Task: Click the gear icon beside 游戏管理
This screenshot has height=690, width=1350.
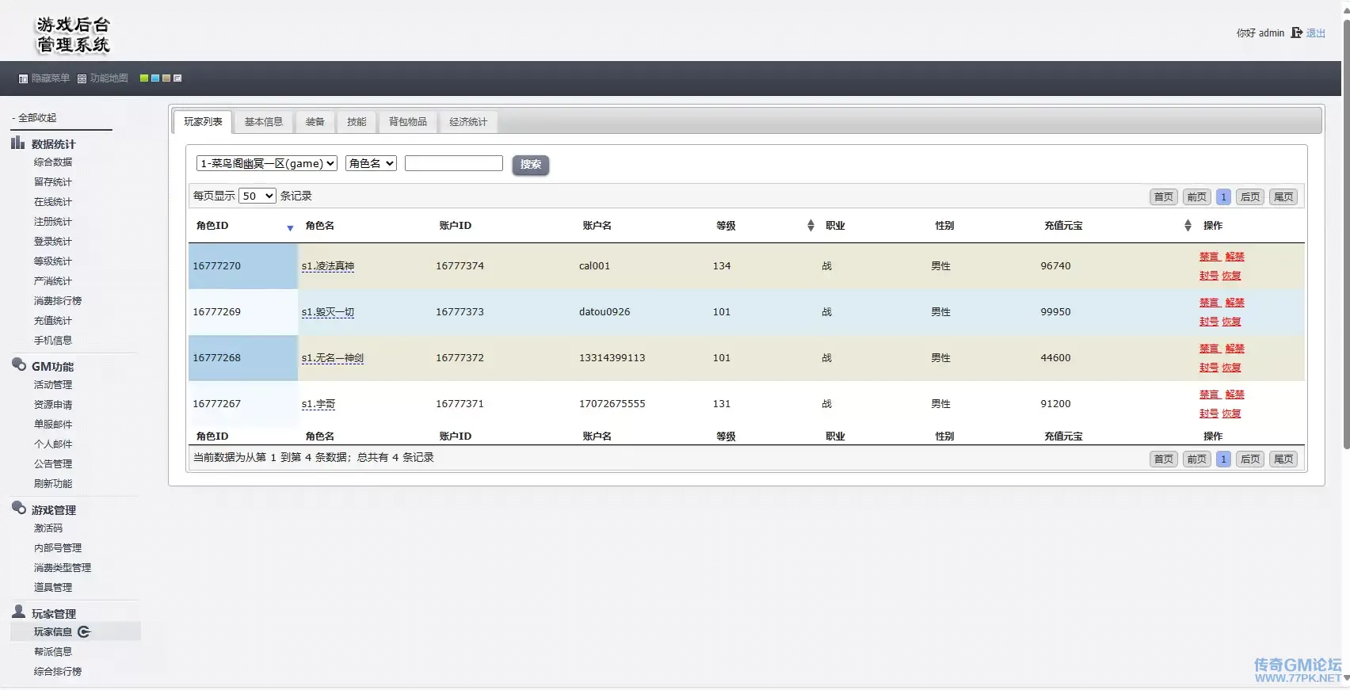Action: (19, 508)
